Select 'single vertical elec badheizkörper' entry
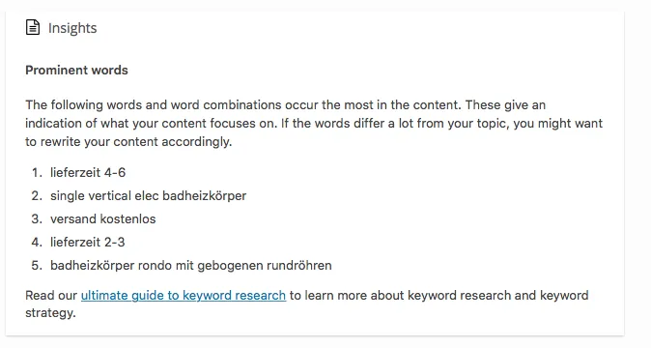The width and height of the screenshot is (651, 348). 148,195
